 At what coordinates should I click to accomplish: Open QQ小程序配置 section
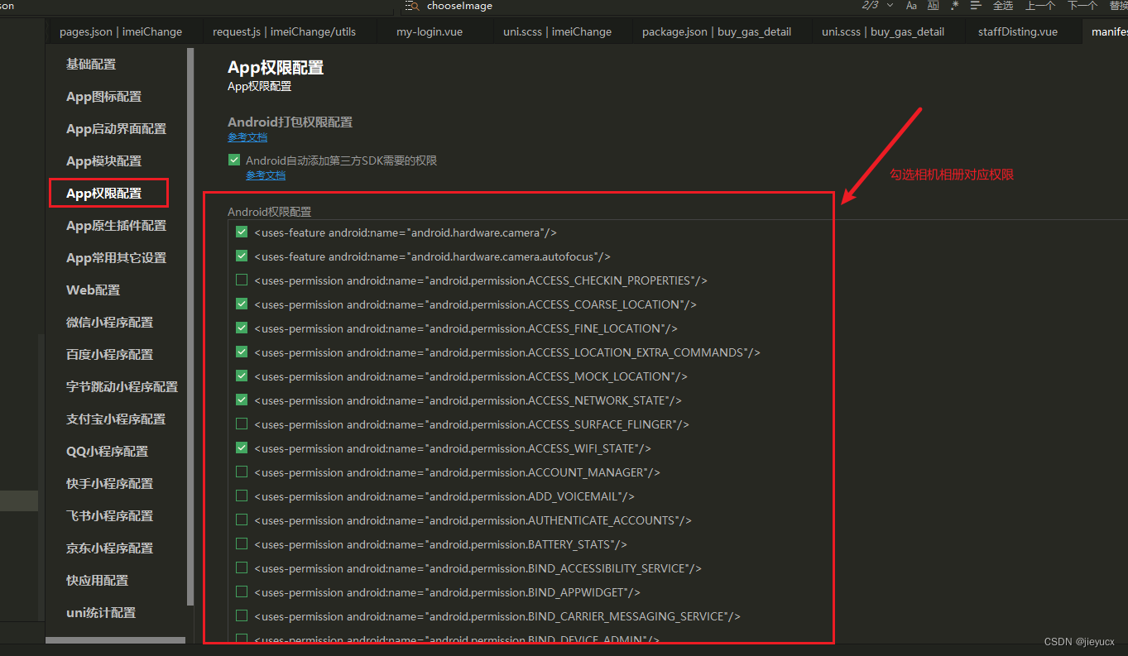(107, 452)
